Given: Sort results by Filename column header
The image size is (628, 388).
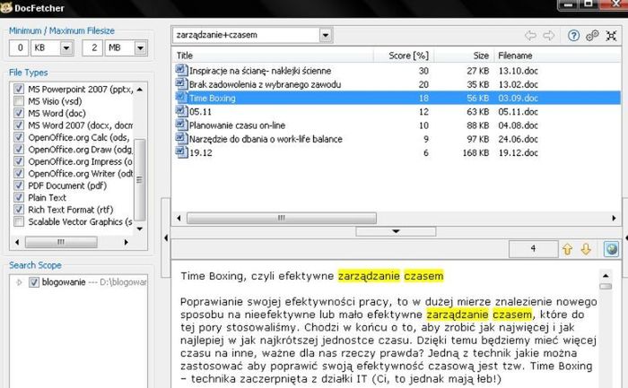Looking at the screenshot, I should (x=557, y=56).
